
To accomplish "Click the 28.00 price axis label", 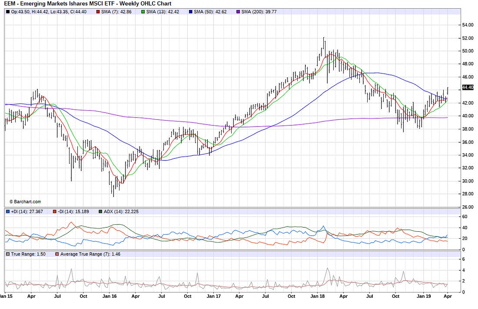I will [x=468, y=194].
